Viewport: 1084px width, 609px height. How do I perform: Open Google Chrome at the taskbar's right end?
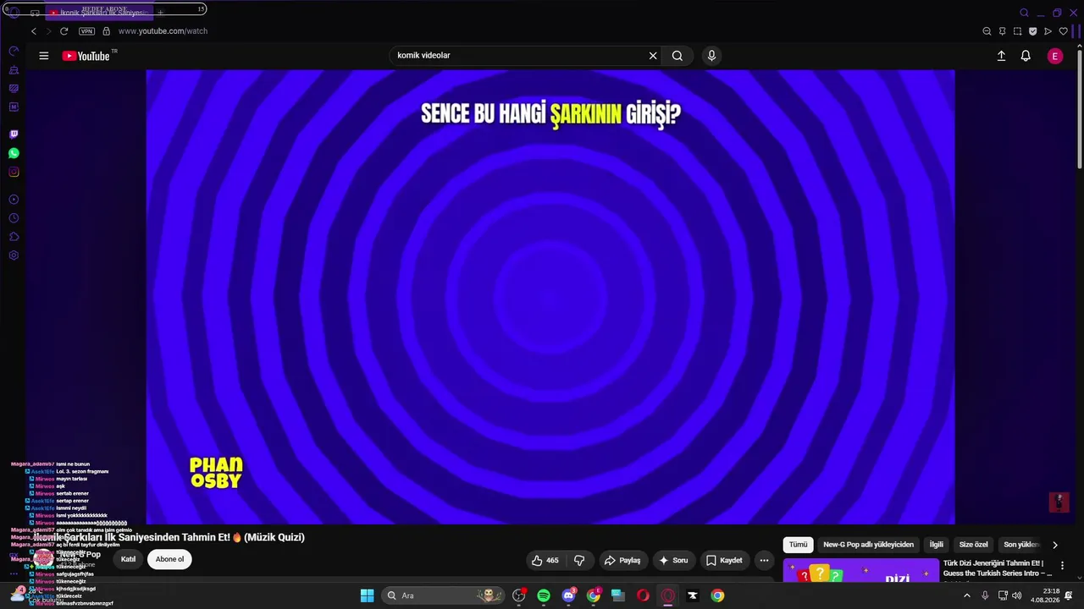(717, 595)
